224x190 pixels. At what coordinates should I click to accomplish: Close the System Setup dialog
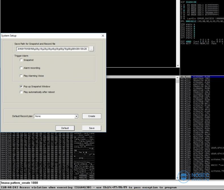[103, 36]
